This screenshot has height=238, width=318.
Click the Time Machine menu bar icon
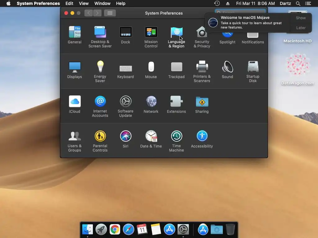click(x=217, y=3)
